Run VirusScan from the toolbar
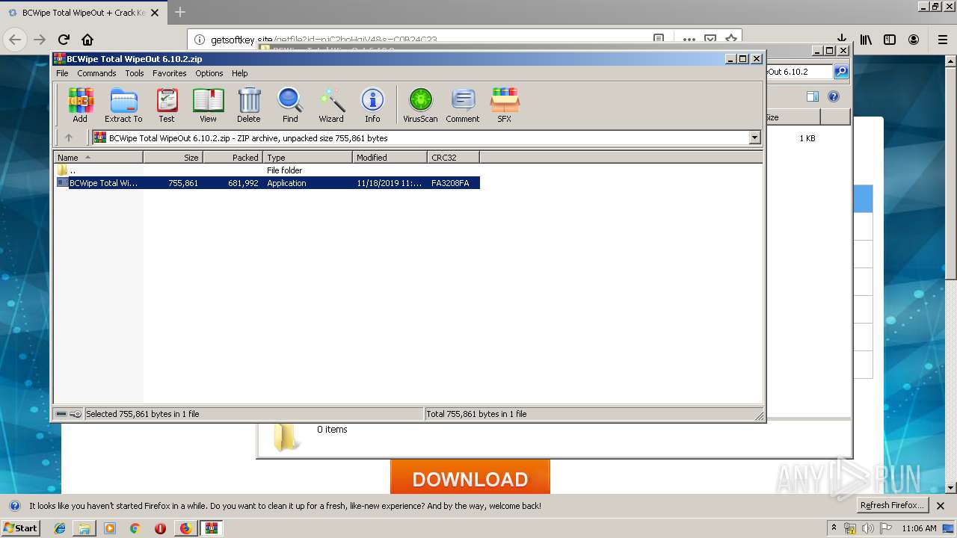957x538 pixels. click(420, 105)
